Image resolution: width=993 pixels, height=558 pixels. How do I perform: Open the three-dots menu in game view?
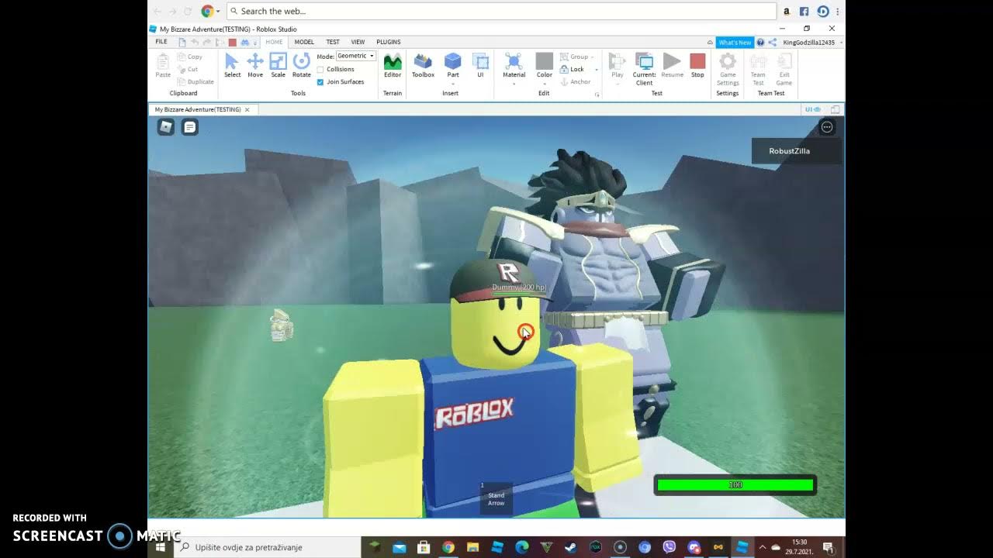[x=827, y=127]
